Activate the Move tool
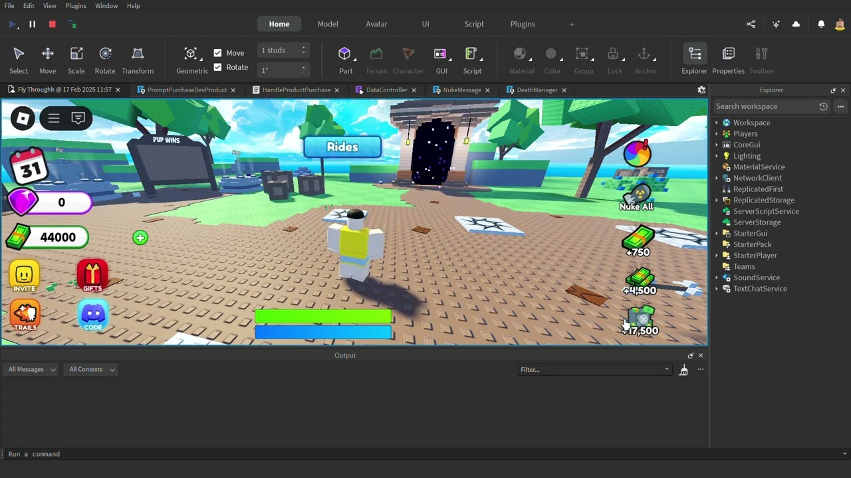Image resolution: width=851 pixels, height=478 pixels. click(x=47, y=60)
